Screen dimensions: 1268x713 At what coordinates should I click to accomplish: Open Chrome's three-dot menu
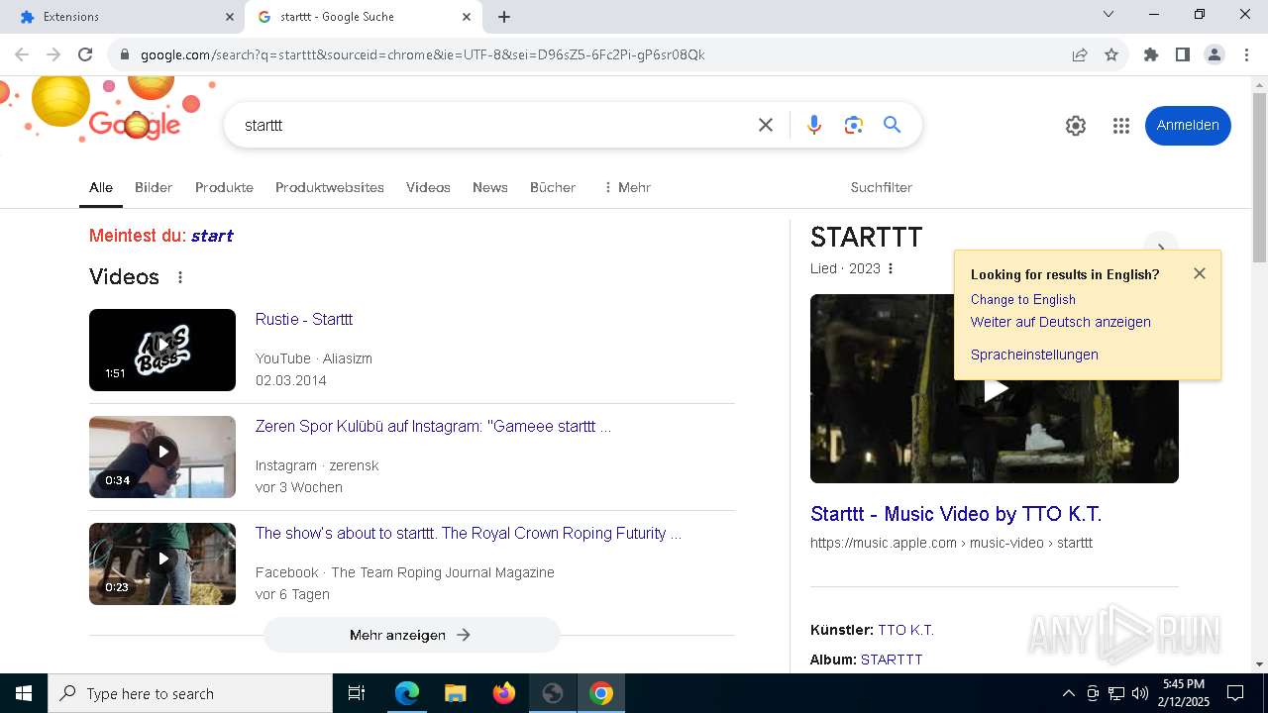tap(1246, 54)
